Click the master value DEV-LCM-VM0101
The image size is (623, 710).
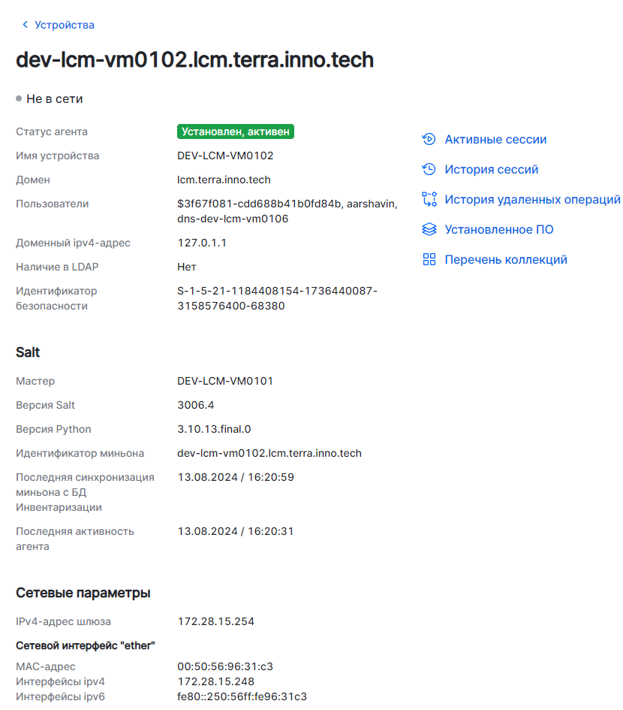click(225, 381)
